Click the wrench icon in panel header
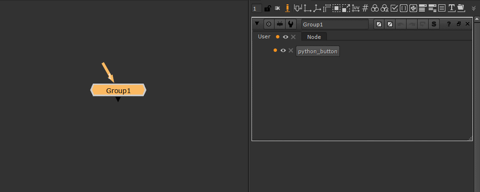Image resolution: width=480 pixels, height=192 pixels. pyautogui.click(x=290, y=24)
